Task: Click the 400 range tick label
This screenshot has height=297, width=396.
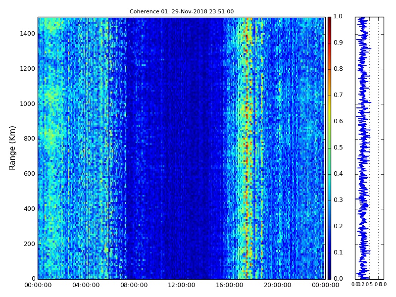Action: [29, 209]
